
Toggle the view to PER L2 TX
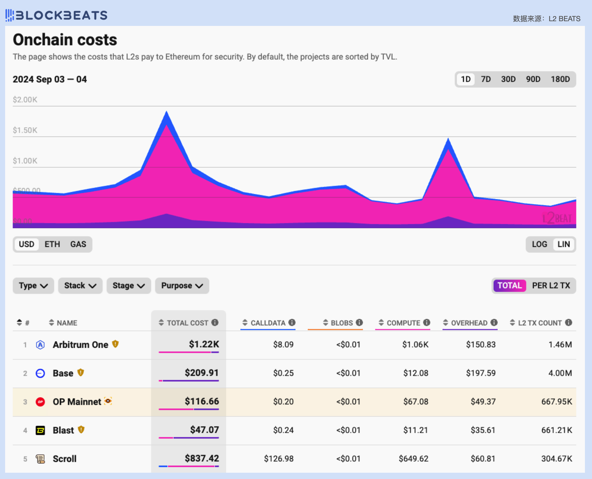[551, 285]
